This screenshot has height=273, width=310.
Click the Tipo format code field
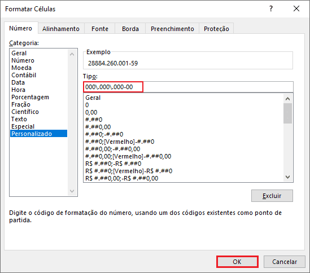coord(188,87)
